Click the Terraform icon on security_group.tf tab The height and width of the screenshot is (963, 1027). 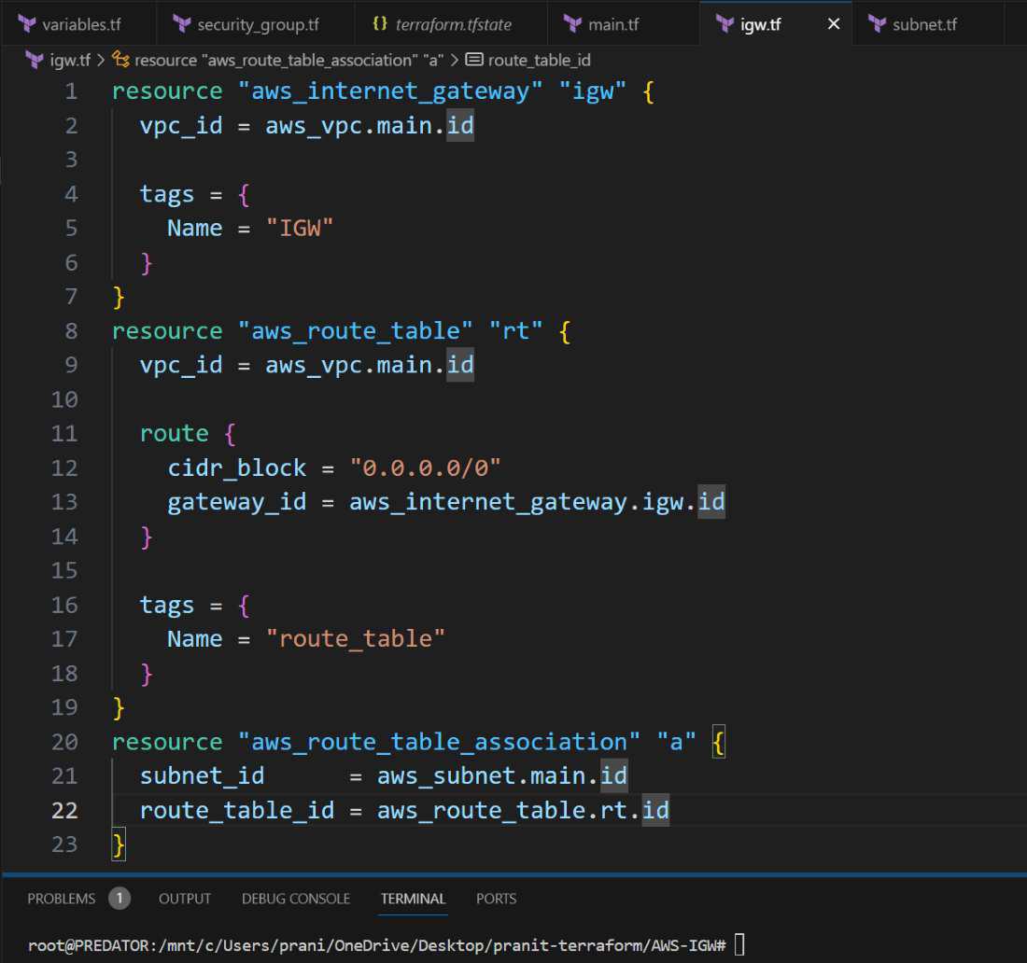click(x=182, y=24)
